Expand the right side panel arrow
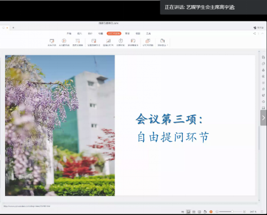267x215 pixels. [264, 118]
